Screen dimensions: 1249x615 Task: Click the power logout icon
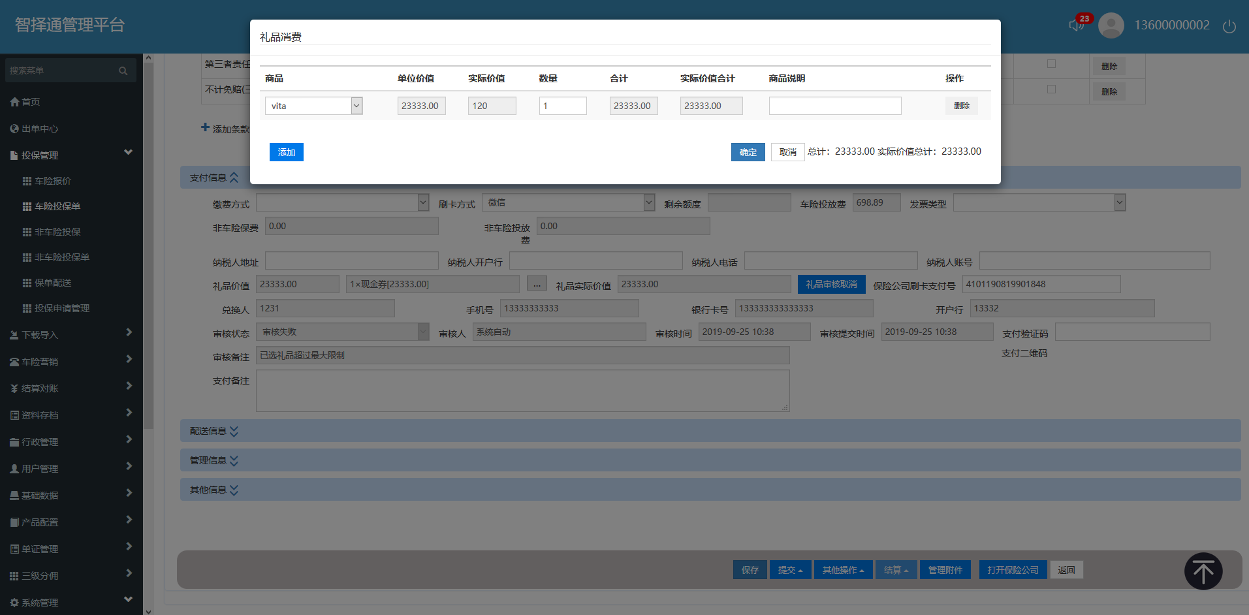click(x=1229, y=26)
